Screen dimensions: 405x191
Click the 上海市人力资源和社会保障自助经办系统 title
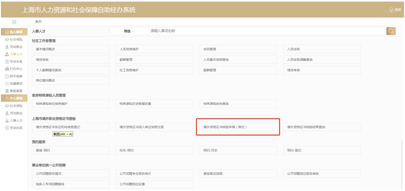(x=79, y=10)
